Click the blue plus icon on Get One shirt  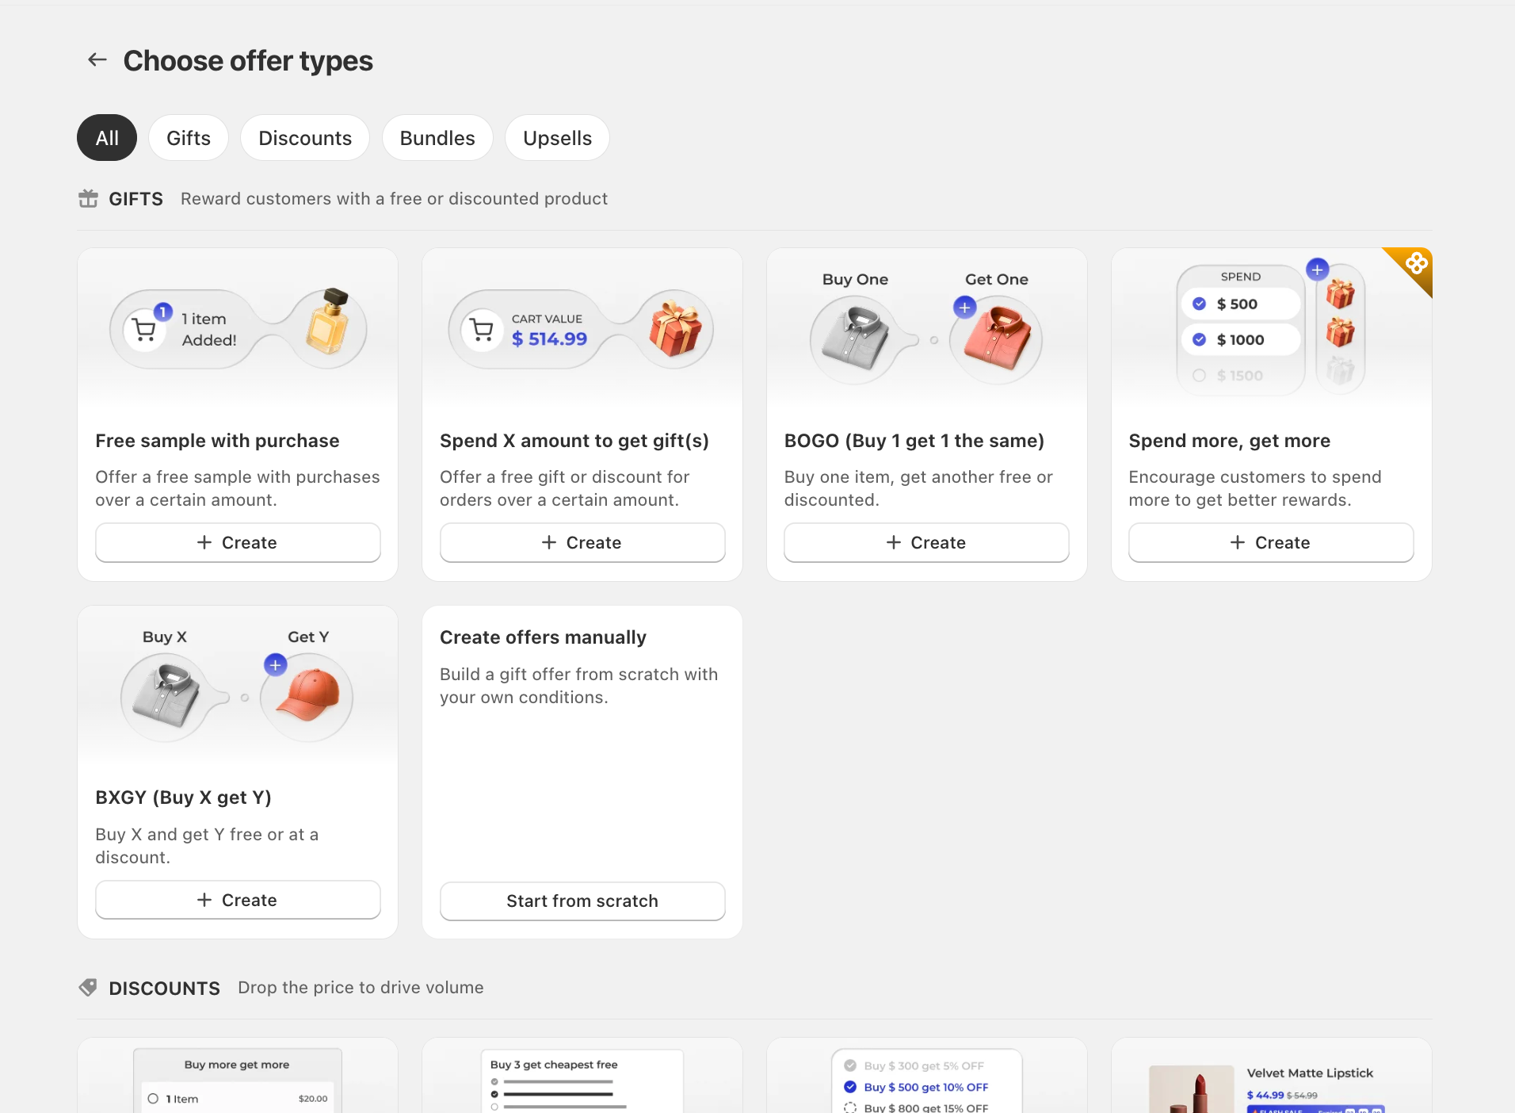click(x=964, y=308)
